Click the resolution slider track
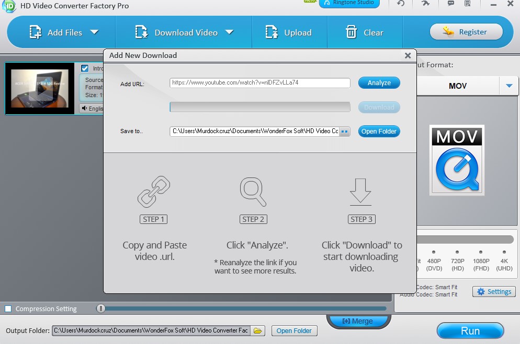The width and height of the screenshot is (520, 344). 465,240
